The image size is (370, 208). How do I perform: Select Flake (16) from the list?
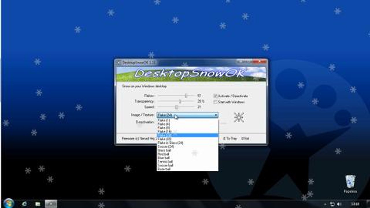(187, 131)
